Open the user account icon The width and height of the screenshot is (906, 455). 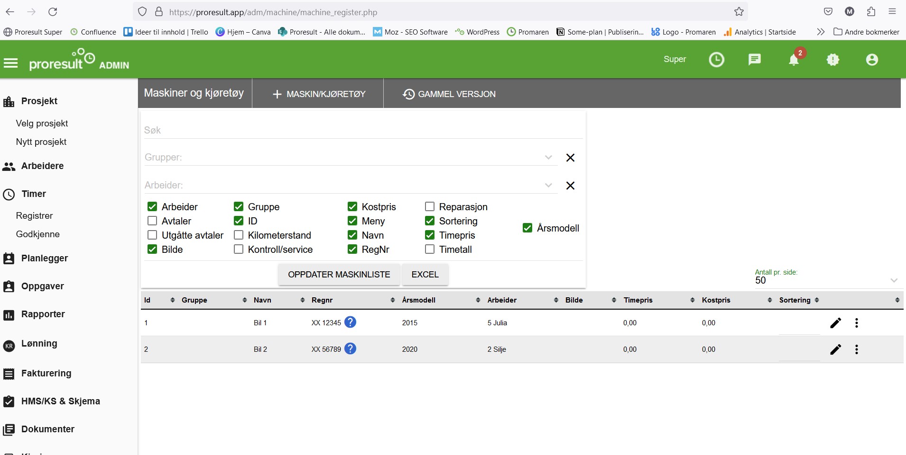(x=872, y=59)
